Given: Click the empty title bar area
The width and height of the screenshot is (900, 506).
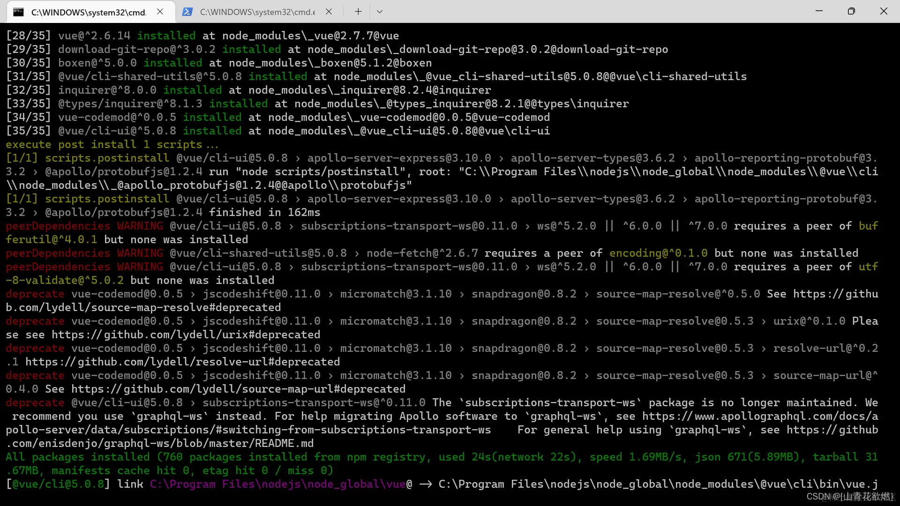Looking at the screenshot, I should click(x=586, y=11).
